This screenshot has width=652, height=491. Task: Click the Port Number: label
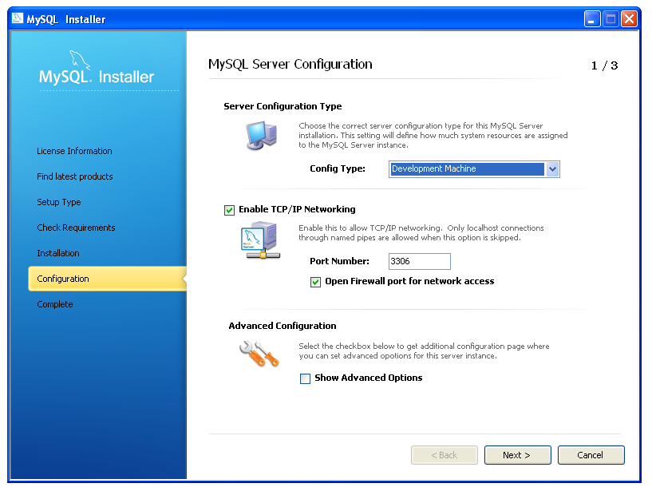click(339, 261)
